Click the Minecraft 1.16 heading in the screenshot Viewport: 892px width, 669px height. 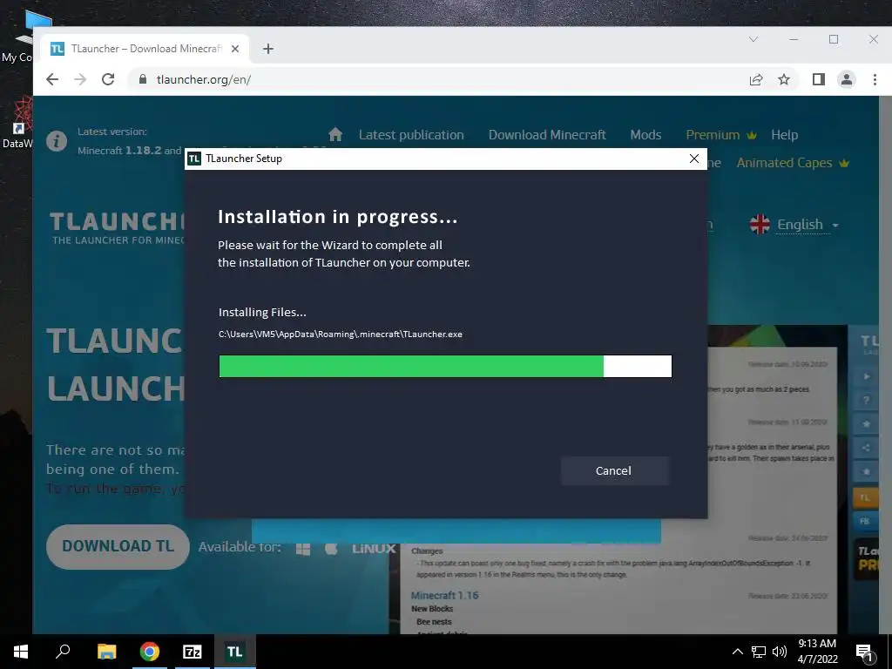[445, 595]
